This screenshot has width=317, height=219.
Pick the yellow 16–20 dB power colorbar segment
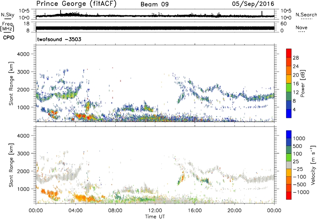pos(289,79)
